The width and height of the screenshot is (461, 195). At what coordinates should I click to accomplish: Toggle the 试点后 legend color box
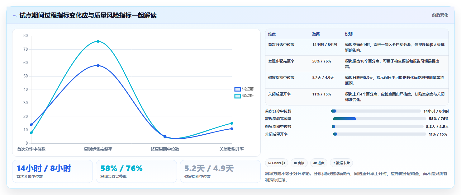coord(238,96)
